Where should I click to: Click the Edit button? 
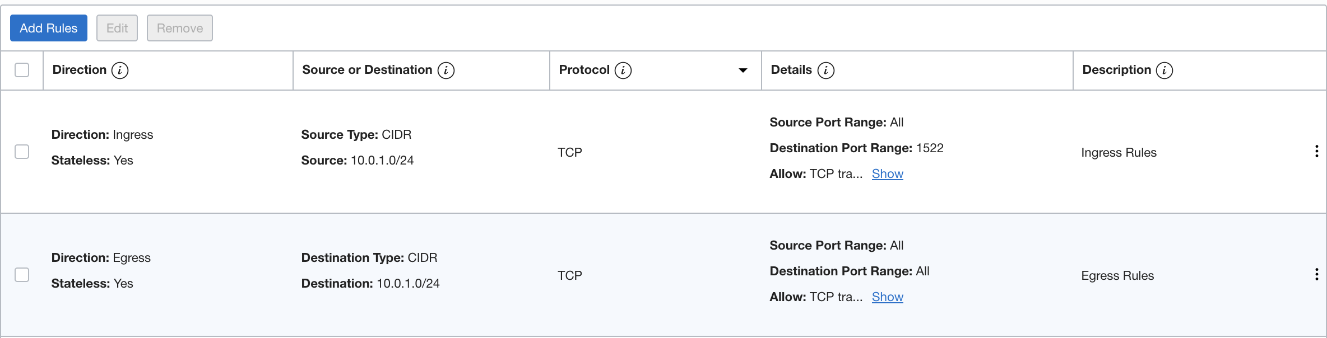point(117,27)
